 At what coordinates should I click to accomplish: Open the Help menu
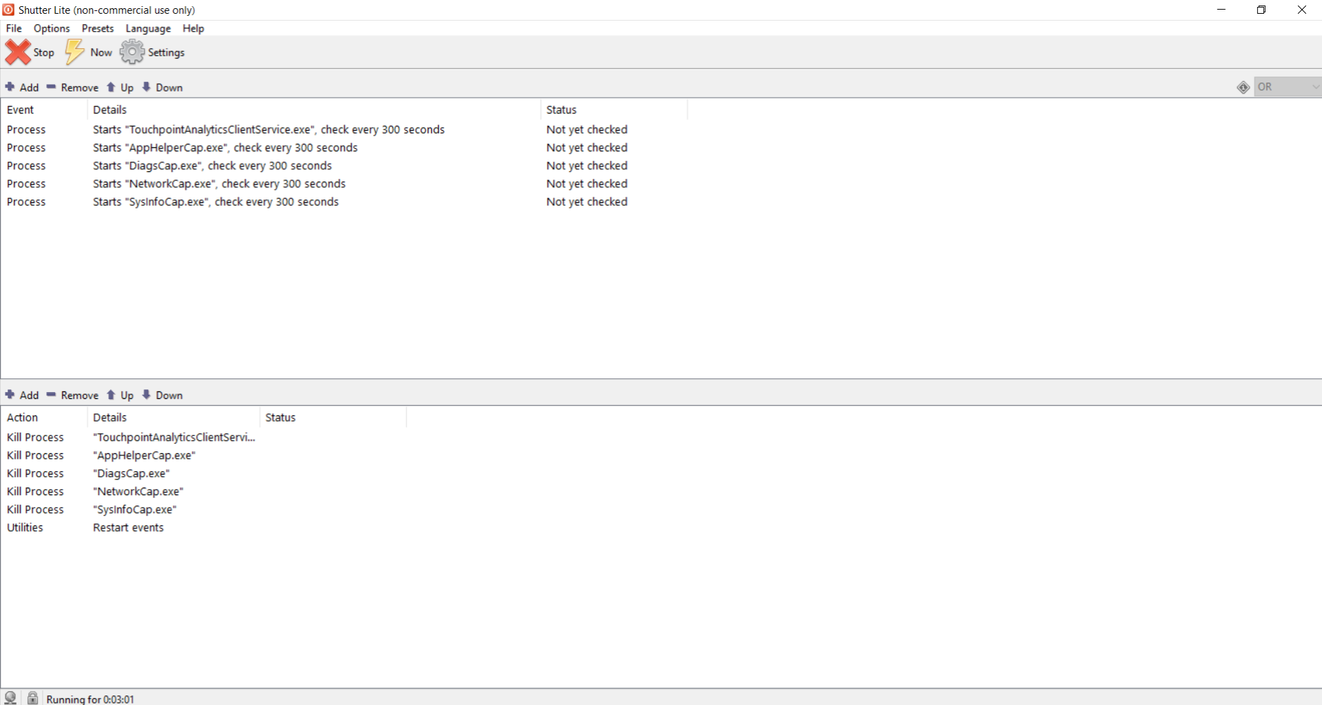coord(193,28)
